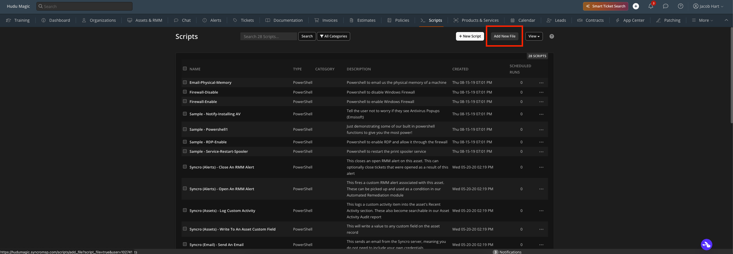Open the Contracts tab
The width and height of the screenshot is (733, 254).
(590, 20)
